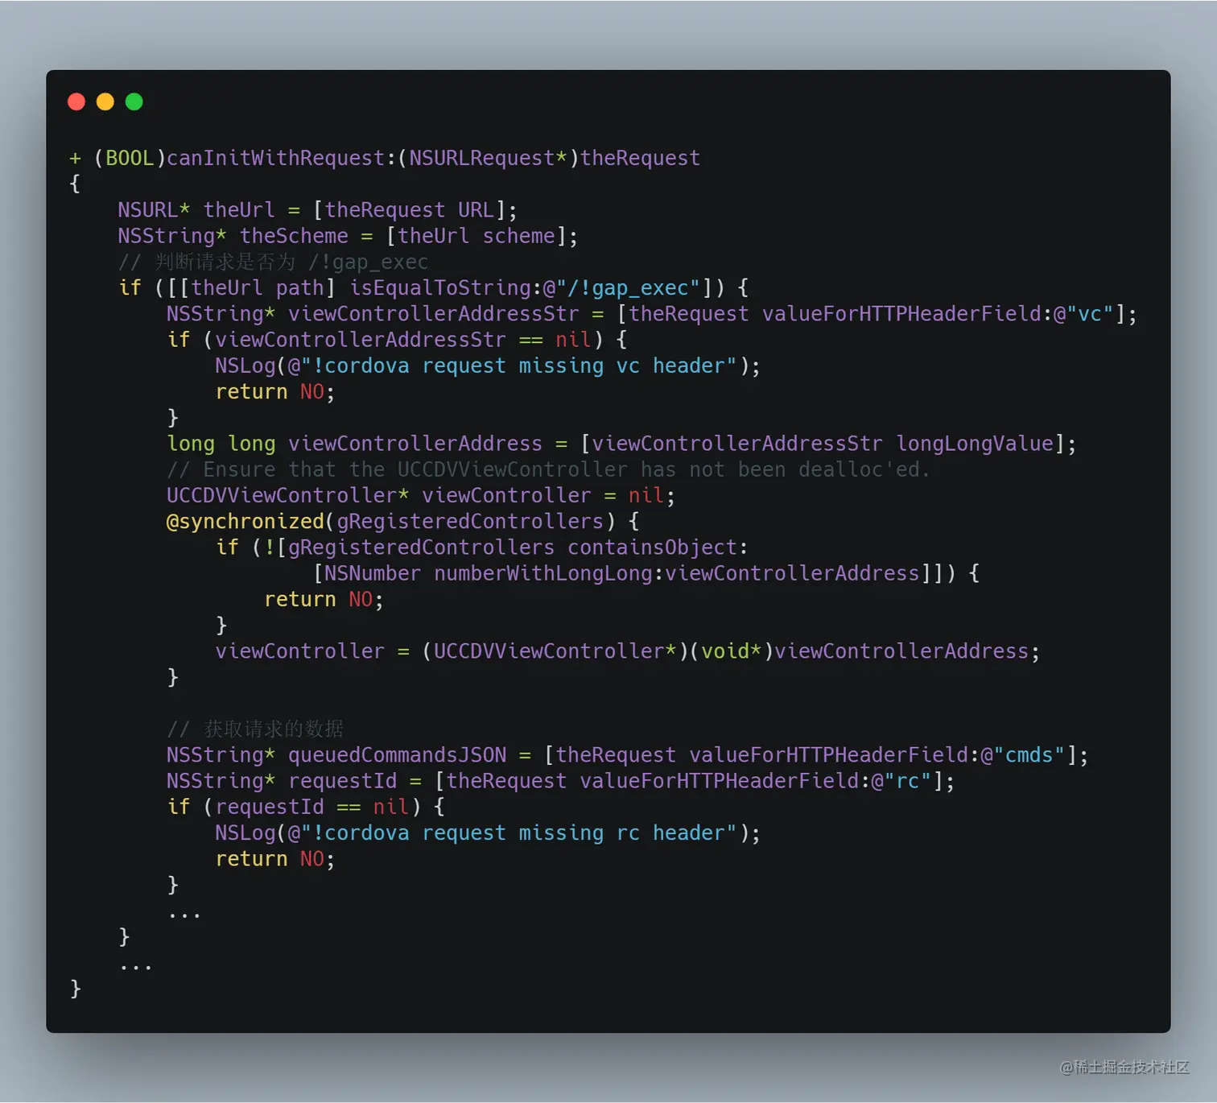This screenshot has width=1217, height=1103.
Task: Click the comment mentioning /!gap_exec
Action: pyautogui.click(x=273, y=262)
